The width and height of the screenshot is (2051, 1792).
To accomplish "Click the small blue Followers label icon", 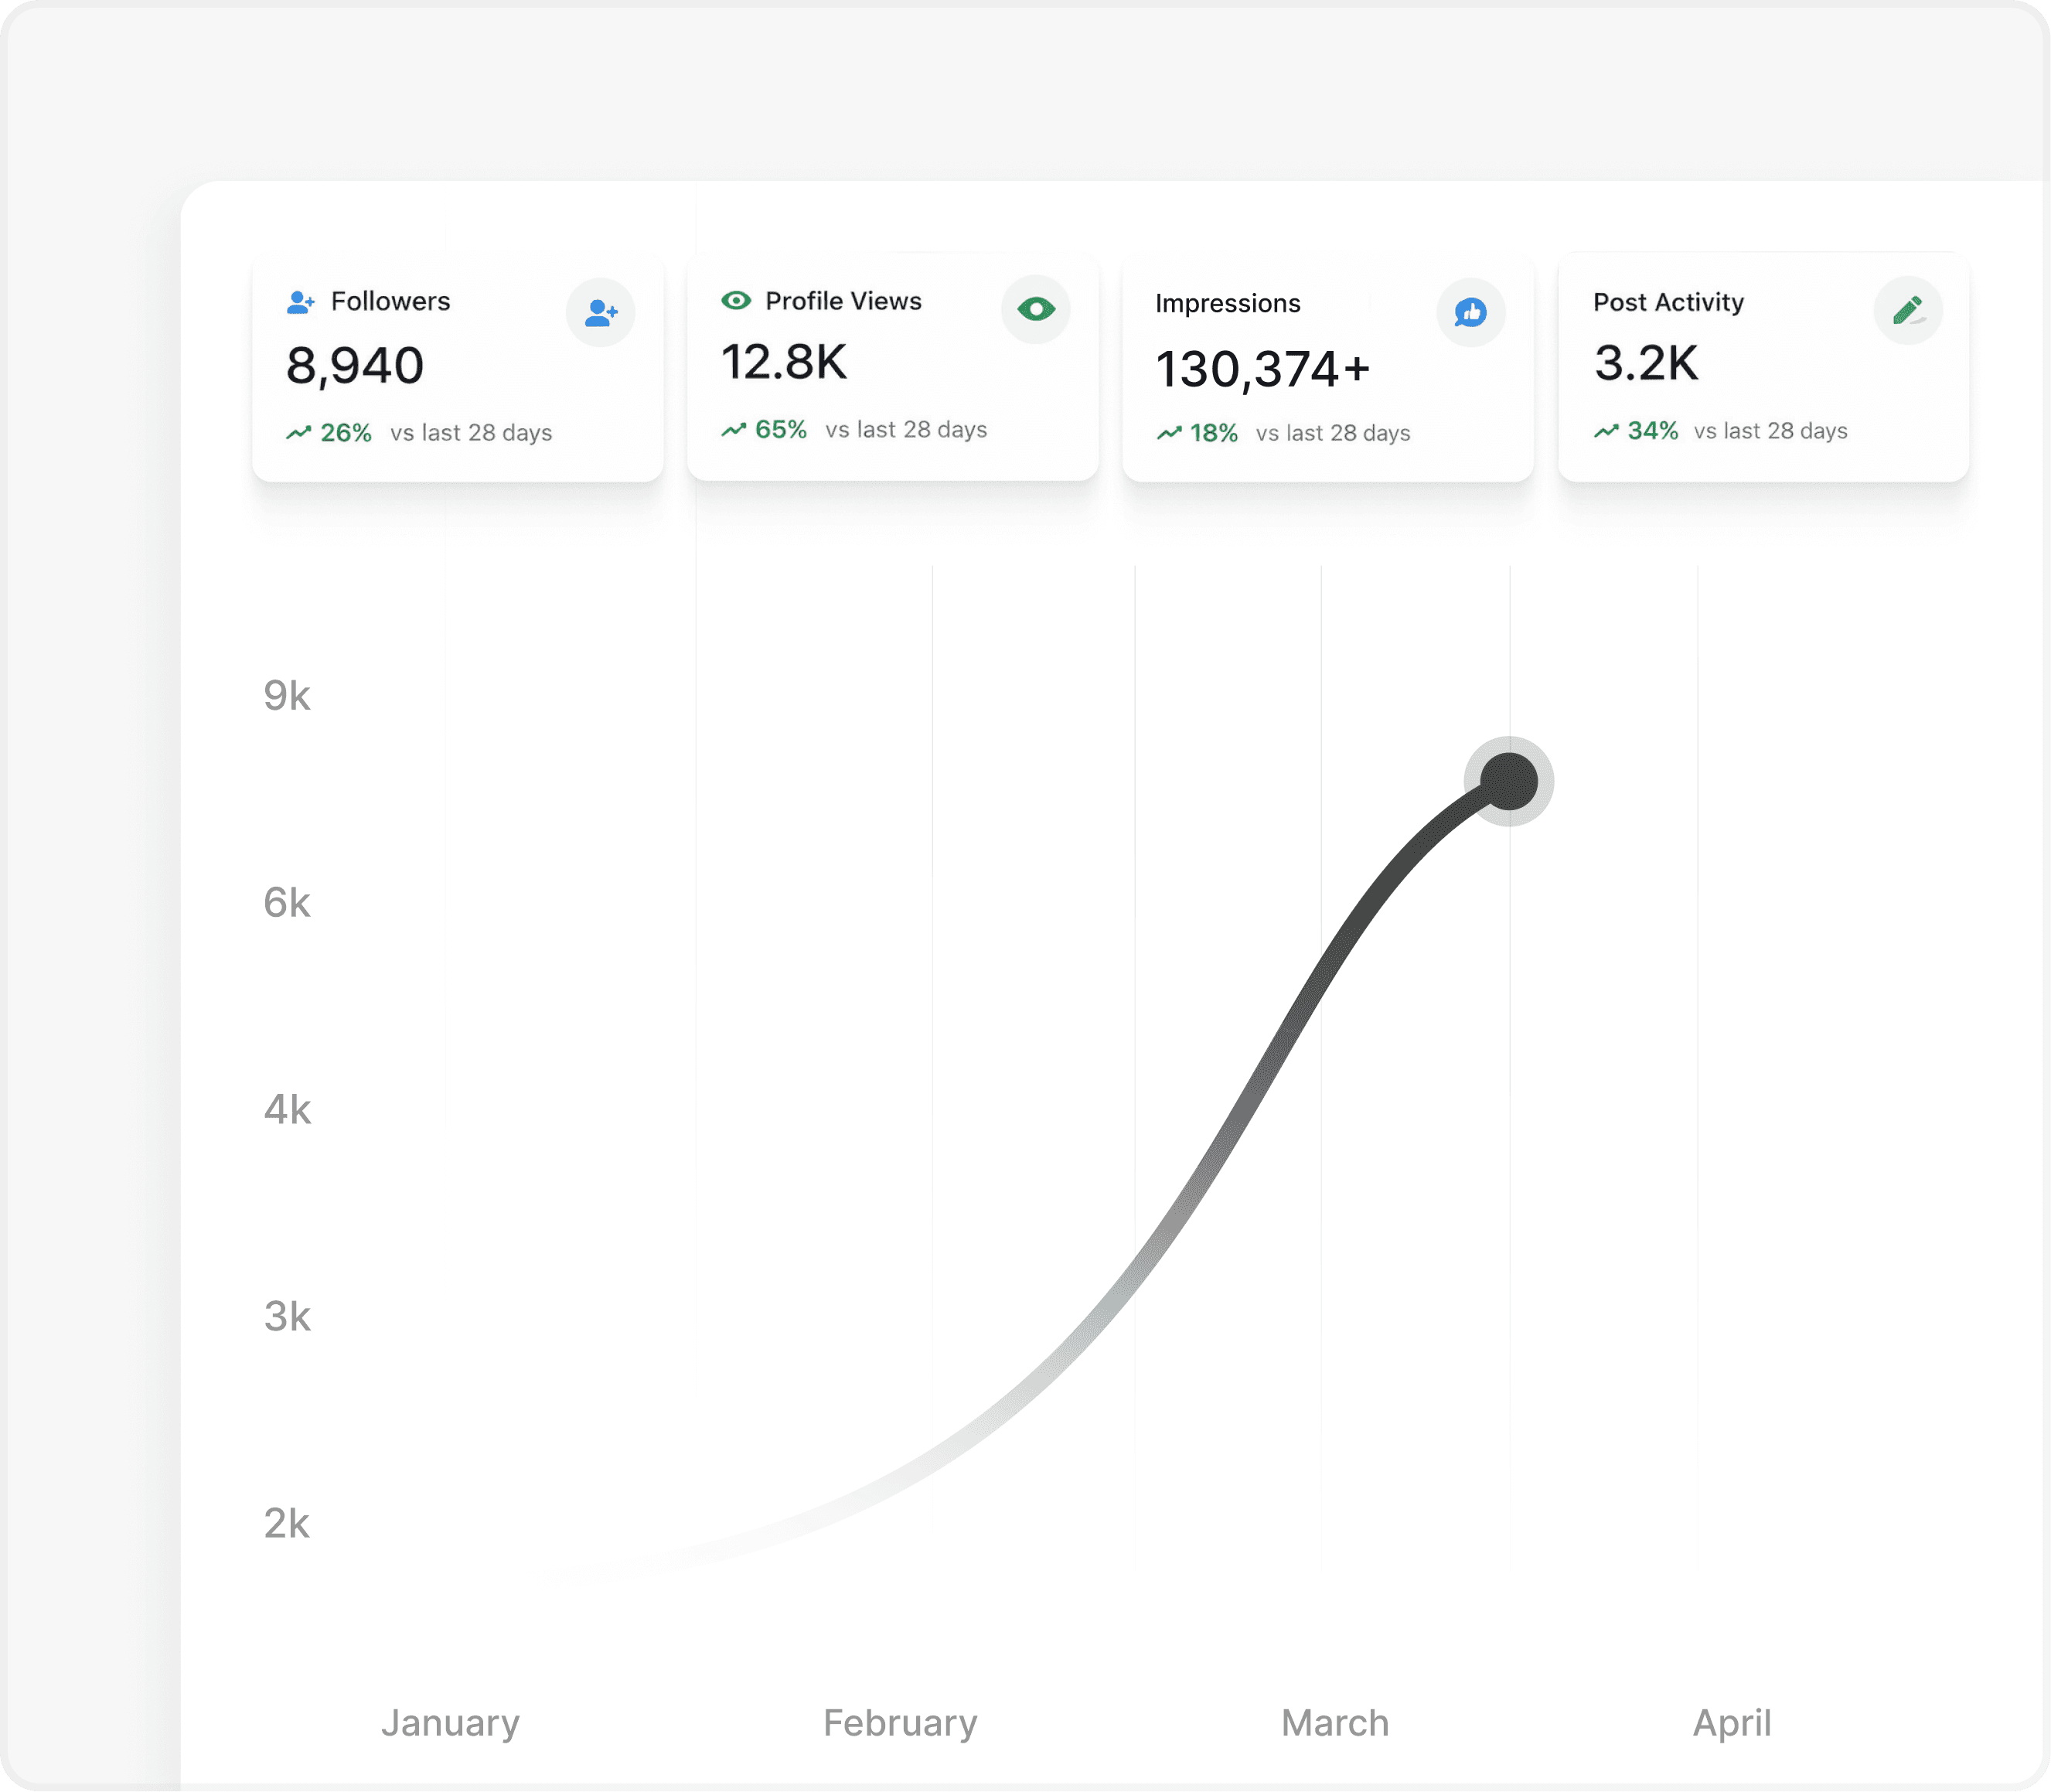I will [x=300, y=302].
